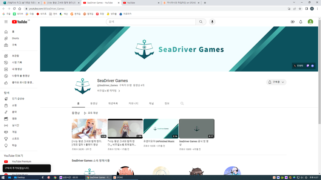Select the 커뮤니티 channel tab
Viewport: 321px width, 180px height.
[x=133, y=104]
